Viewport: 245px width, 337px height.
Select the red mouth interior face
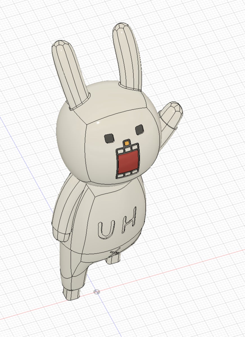click(x=128, y=162)
